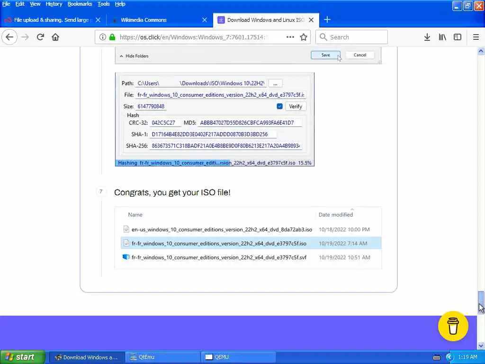Viewport: 485px width, 364px height.
Task: Open the Library bookshelf icon
Action: [x=442, y=37]
